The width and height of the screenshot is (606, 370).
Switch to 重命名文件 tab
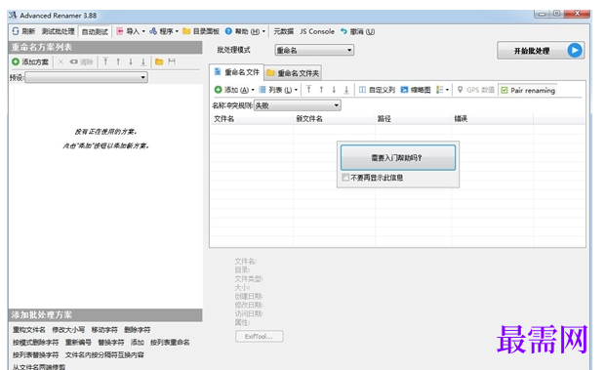coord(237,72)
